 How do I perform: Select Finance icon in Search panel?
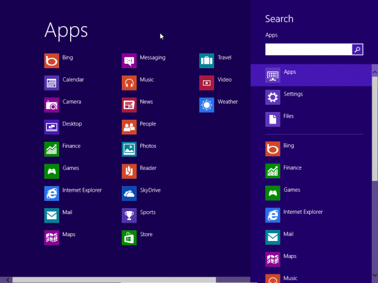[273, 171]
